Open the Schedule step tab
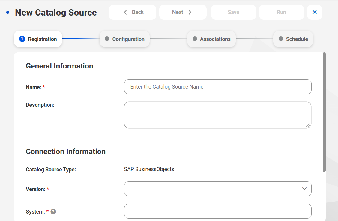Viewport: 338px width, 221px height. tap(293, 39)
